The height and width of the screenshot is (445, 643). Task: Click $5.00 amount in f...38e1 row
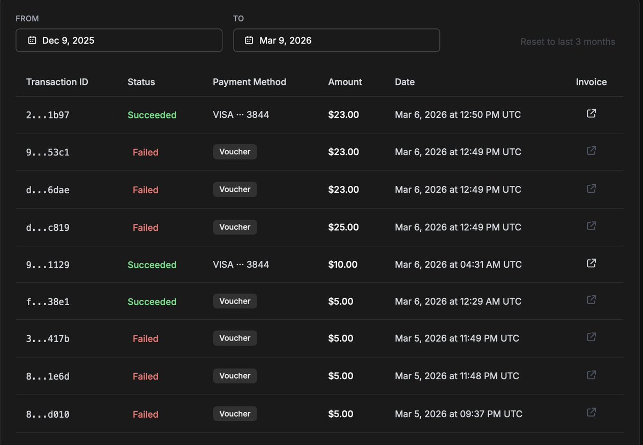pos(341,301)
